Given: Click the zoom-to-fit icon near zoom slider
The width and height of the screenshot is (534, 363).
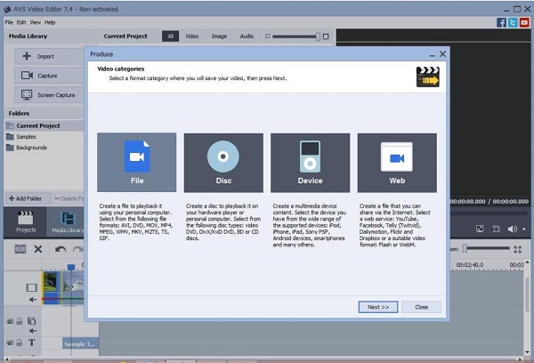Looking at the screenshot, I should [518, 249].
